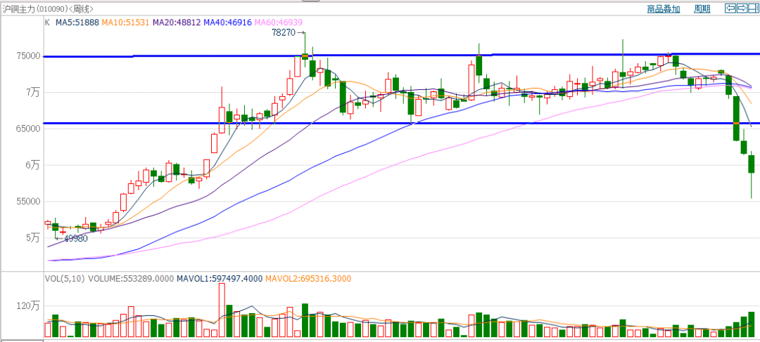Image resolution: width=760 pixels, height=342 pixels.
Task: Click the MAVOL2:695316.3000 label
Action: pos(308,279)
